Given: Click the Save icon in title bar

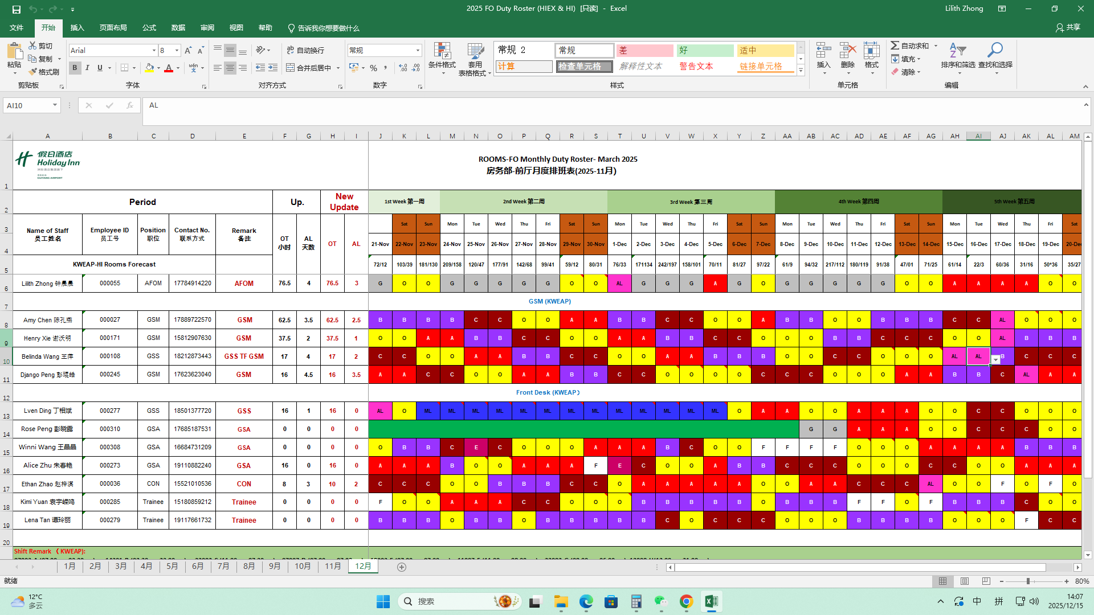Looking at the screenshot, I should (17, 9).
